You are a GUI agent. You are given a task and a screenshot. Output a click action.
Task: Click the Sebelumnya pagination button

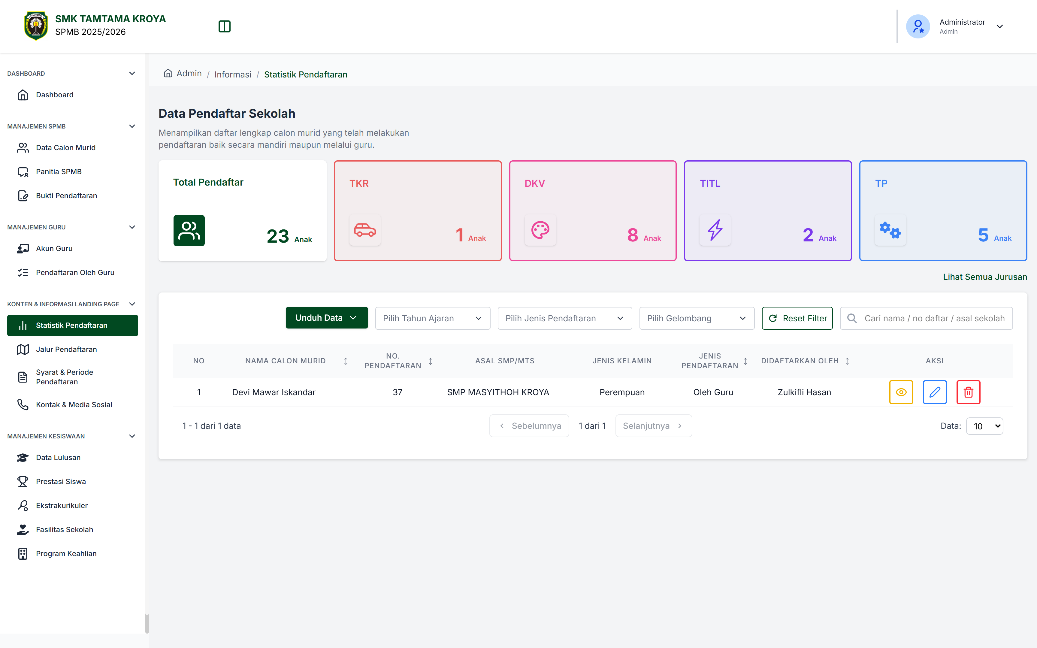click(529, 425)
